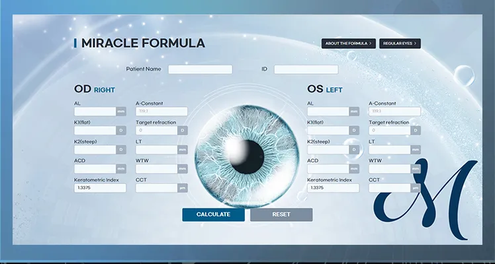Click the OD LT input field
The image size is (495, 264).
point(157,150)
